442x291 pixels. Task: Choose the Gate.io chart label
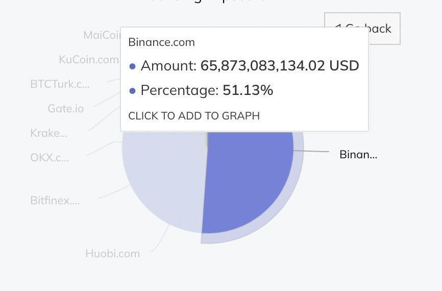pyautogui.click(x=65, y=108)
